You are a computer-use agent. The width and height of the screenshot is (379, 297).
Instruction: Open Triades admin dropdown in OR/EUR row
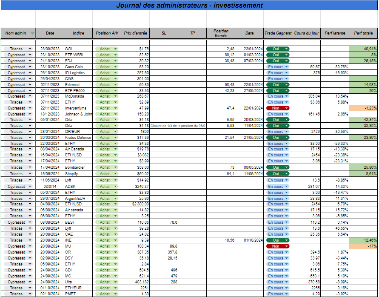point(18,132)
